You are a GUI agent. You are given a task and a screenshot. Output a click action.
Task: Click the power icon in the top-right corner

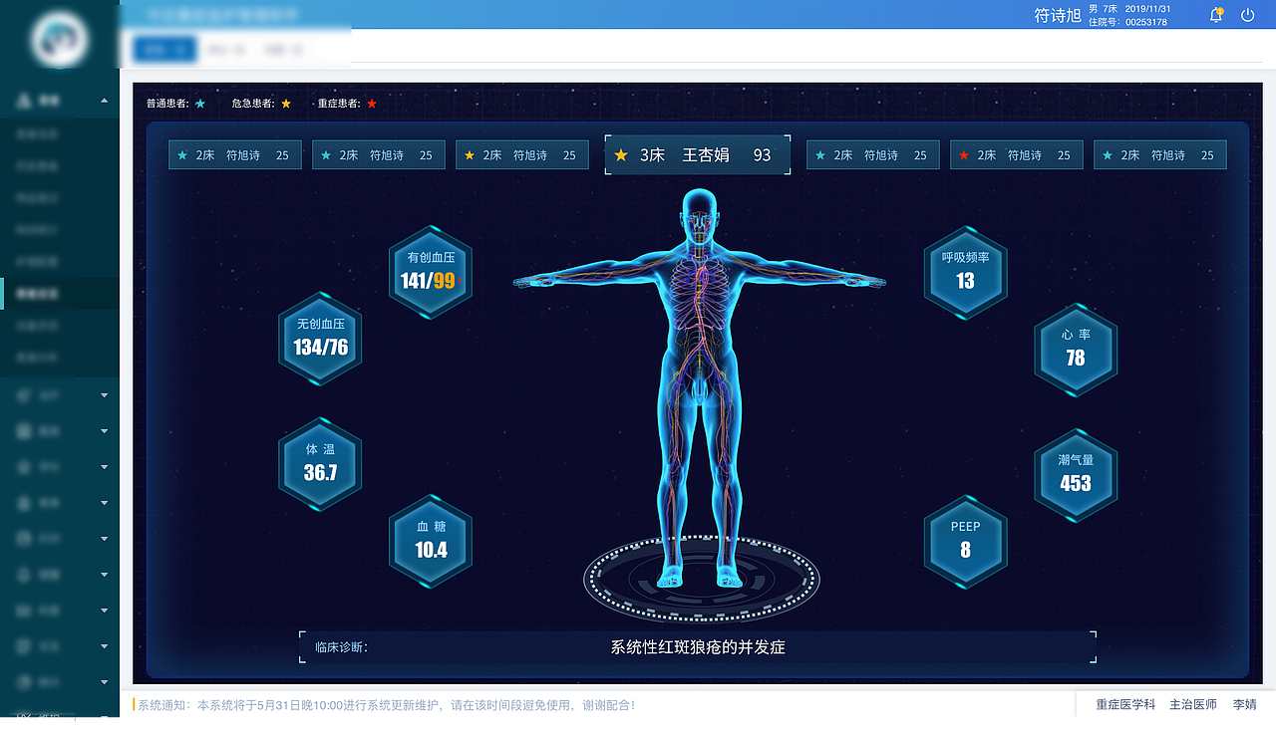tap(1247, 15)
